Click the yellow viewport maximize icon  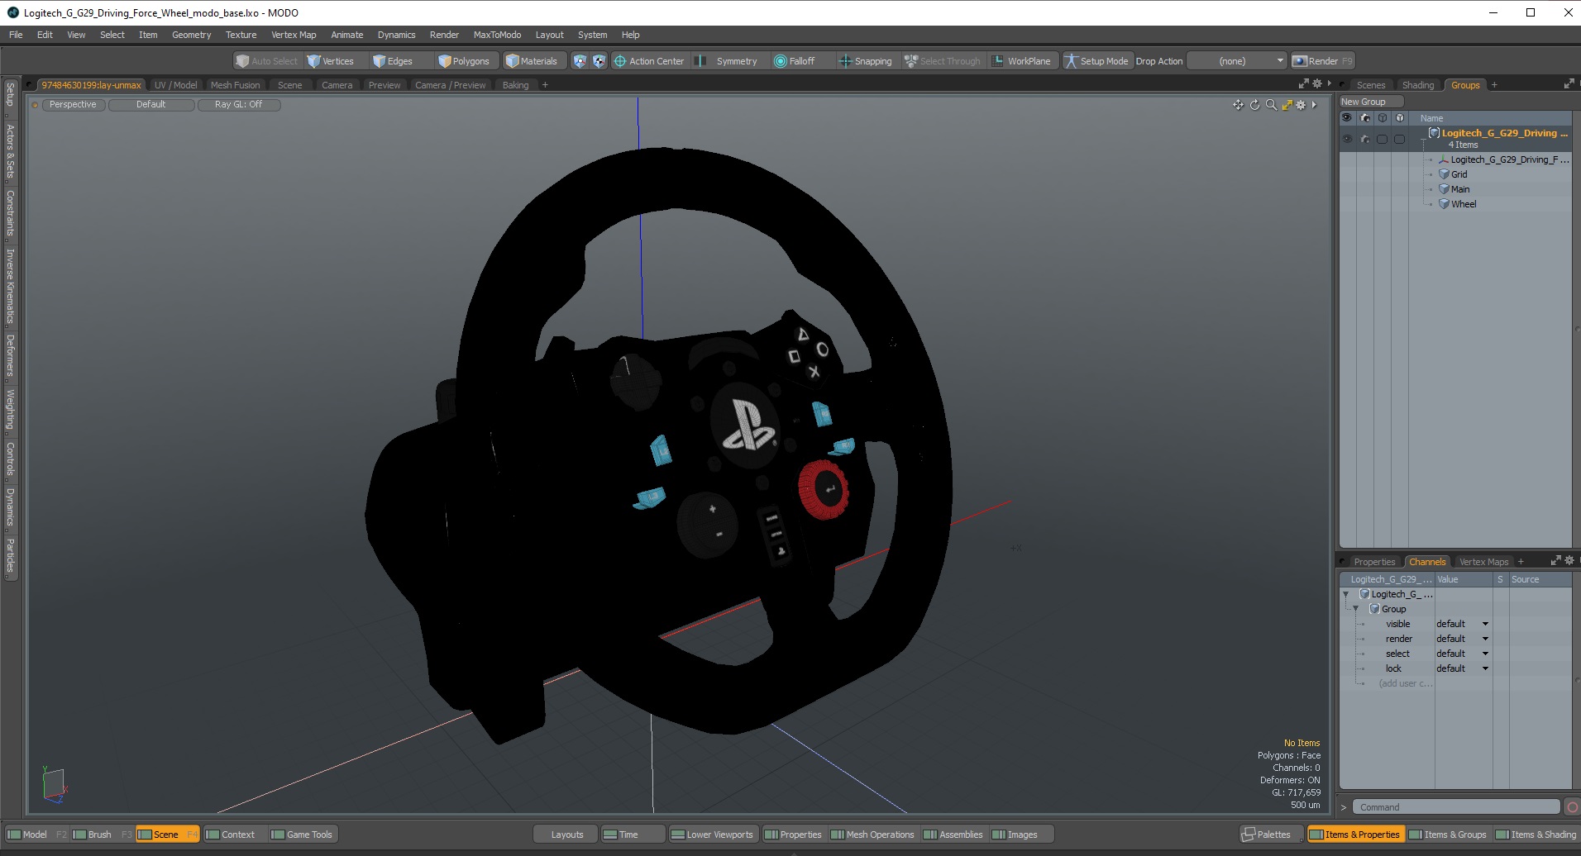pyautogui.click(x=1287, y=105)
